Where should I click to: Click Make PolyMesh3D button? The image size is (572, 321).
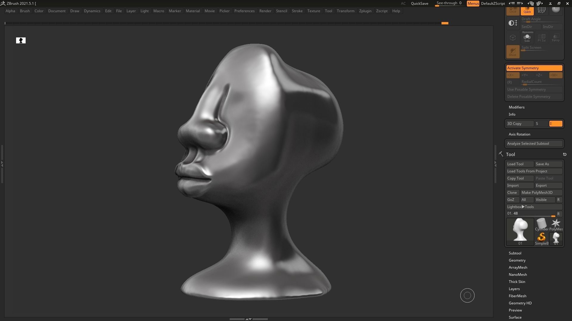[x=541, y=193]
